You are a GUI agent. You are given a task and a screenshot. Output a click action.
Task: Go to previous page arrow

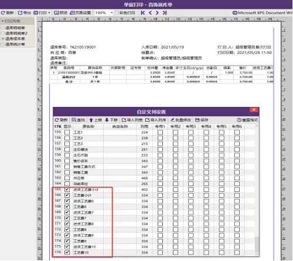point(150,13)
